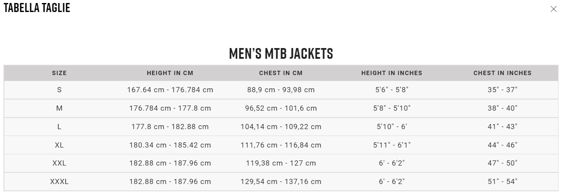Select the CHEST IN CM column header
Image resolution: width=565 pixels, height=193 pixels.
[x=281, y=73]
